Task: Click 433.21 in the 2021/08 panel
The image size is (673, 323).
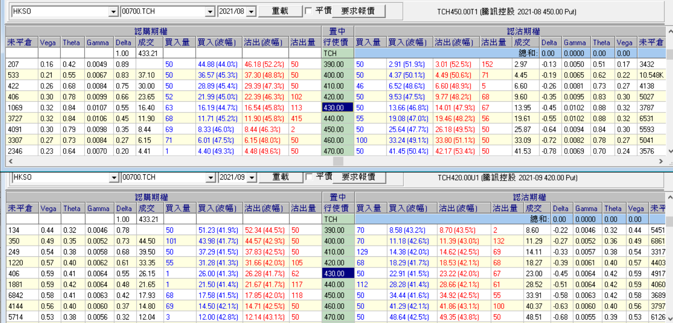Action: (x=148, y=53)
